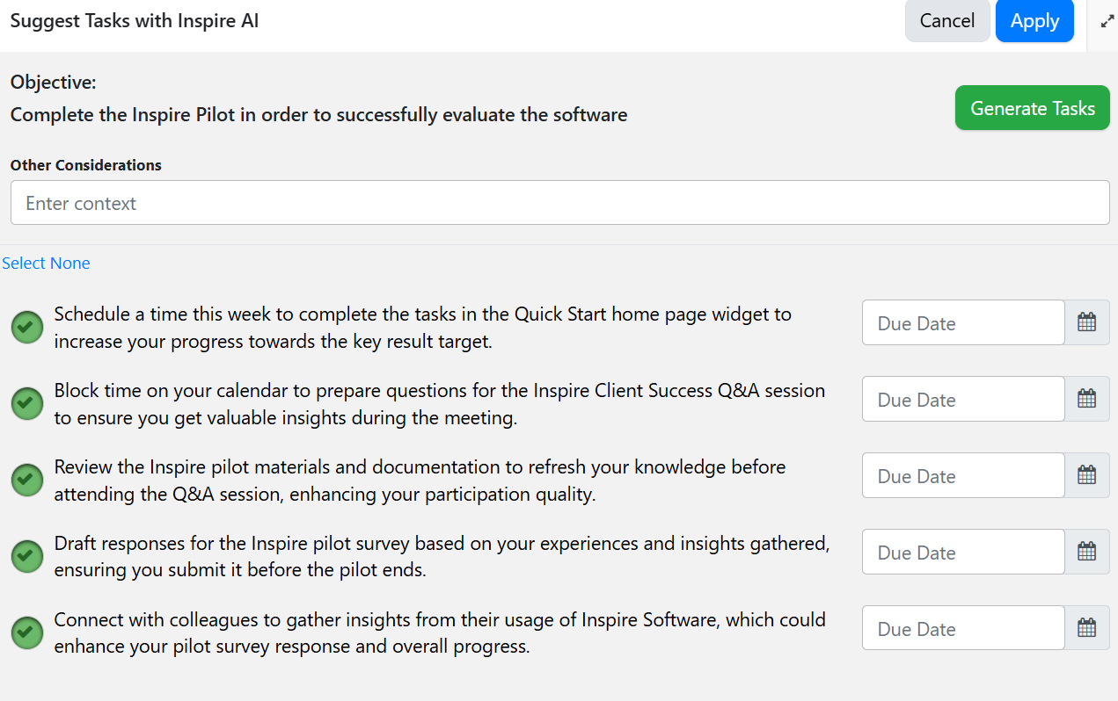Open calendar picker for review pilot materials task
The width and height of the screenshot is (1118, 701).
1087,475
